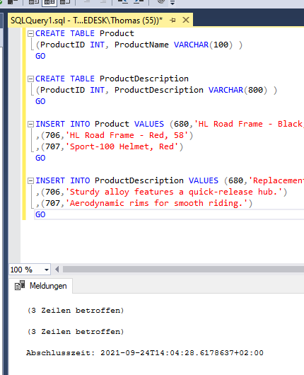Open the 100 % zoom dropdown
This screenshot has height=375, width=304.
coord(47,270)
